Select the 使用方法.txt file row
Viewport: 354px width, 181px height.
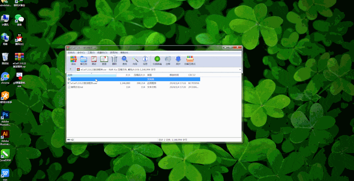134,87
